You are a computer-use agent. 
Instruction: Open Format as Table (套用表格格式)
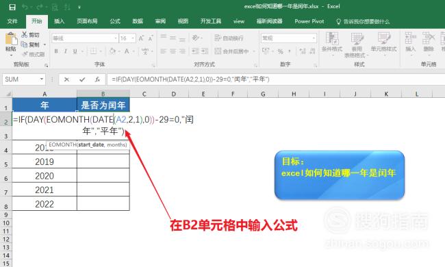[357, 44]
